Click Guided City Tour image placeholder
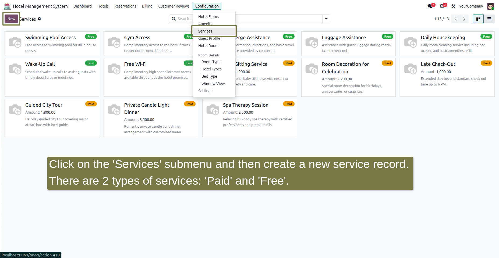Viewport: 499px width, 258px height. click(15, 110)
